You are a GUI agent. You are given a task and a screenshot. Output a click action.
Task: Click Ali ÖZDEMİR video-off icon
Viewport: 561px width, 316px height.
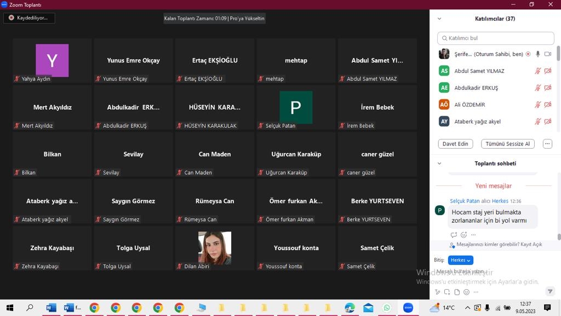pos(548,105)
